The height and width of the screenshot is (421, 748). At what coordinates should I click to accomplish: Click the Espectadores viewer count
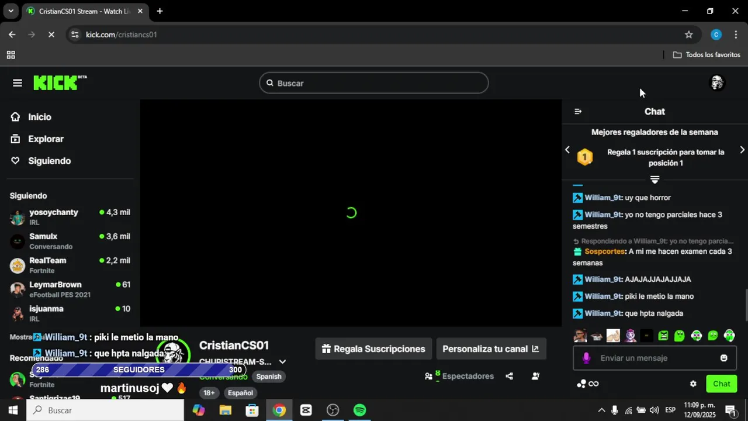tap(459, 376)
